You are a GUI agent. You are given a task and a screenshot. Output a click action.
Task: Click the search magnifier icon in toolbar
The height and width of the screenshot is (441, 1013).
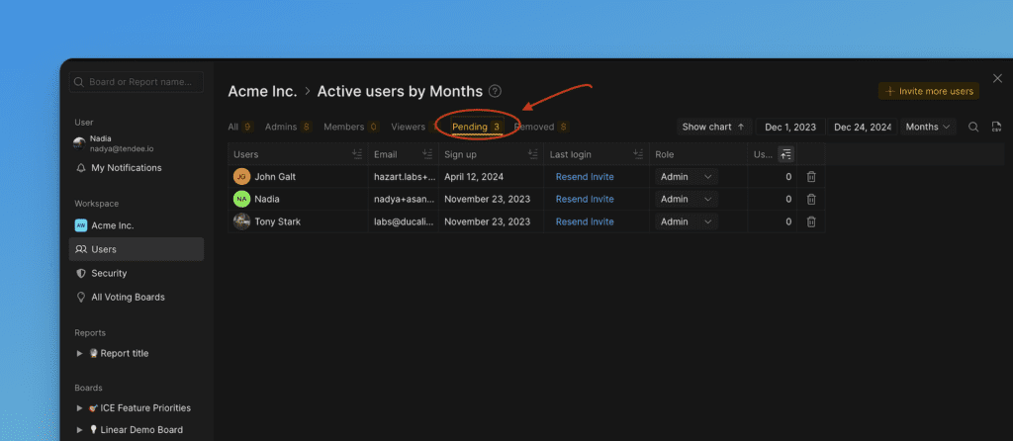click(x=973, y=127)
